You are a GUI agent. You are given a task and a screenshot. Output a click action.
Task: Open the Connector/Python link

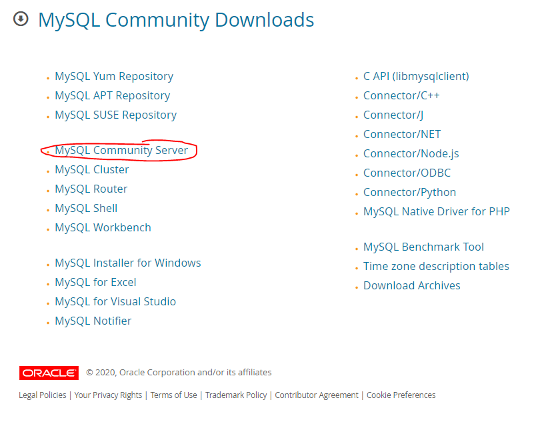click(409, 192)
